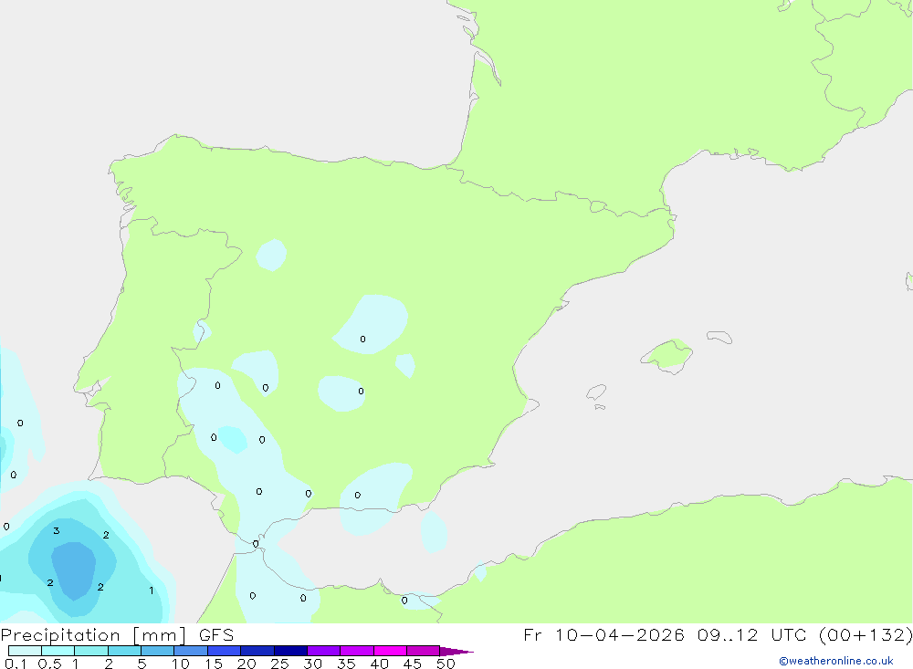Click the 45–50 mm dark magenta legend swatch
913x669 pixels.
423,651
